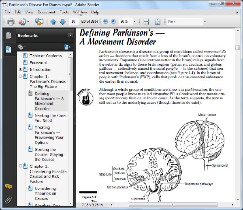Viewport: 243px width, 210px height.
Task: Open the Window menu
Action: 80,12
